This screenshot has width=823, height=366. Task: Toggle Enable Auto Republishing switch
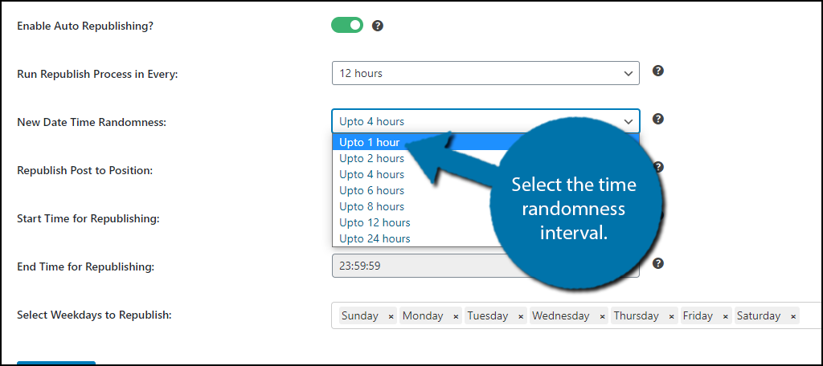coord(347,26)
